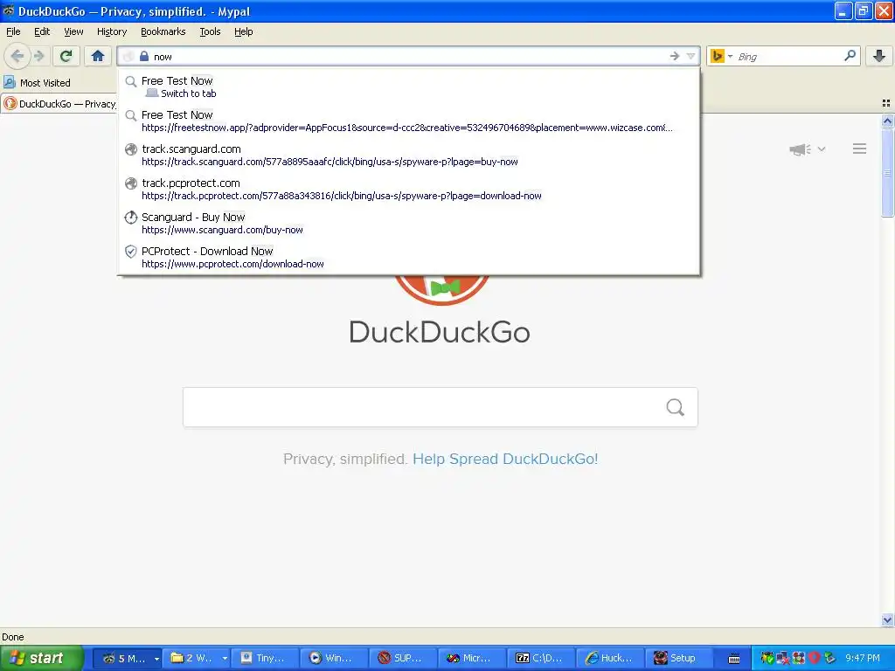Viewport: 895px width, 671px height.
Task: Click the scrollbar down arrow
Action: click(887, 619)
